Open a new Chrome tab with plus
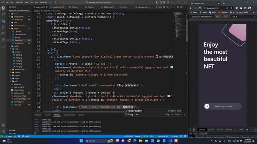Screen dimensions: 257x144 [224, 3]
